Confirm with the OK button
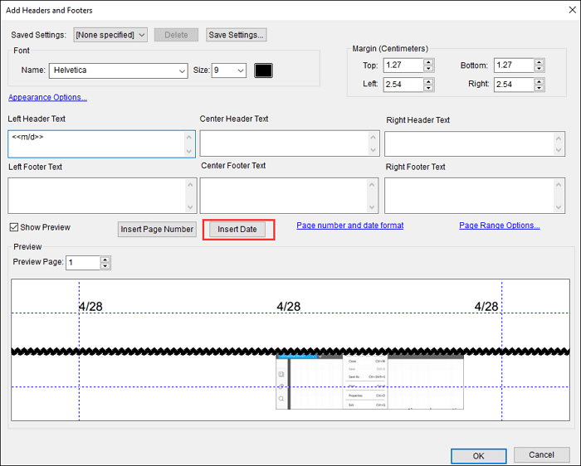Image resolution: width=581 pixels, height=466 pixels. [x=478, y=456]
